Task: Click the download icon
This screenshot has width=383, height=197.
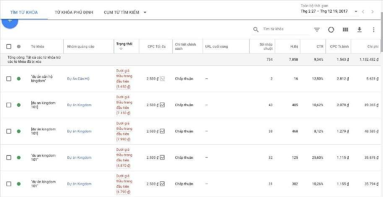Action: point(360,29)
